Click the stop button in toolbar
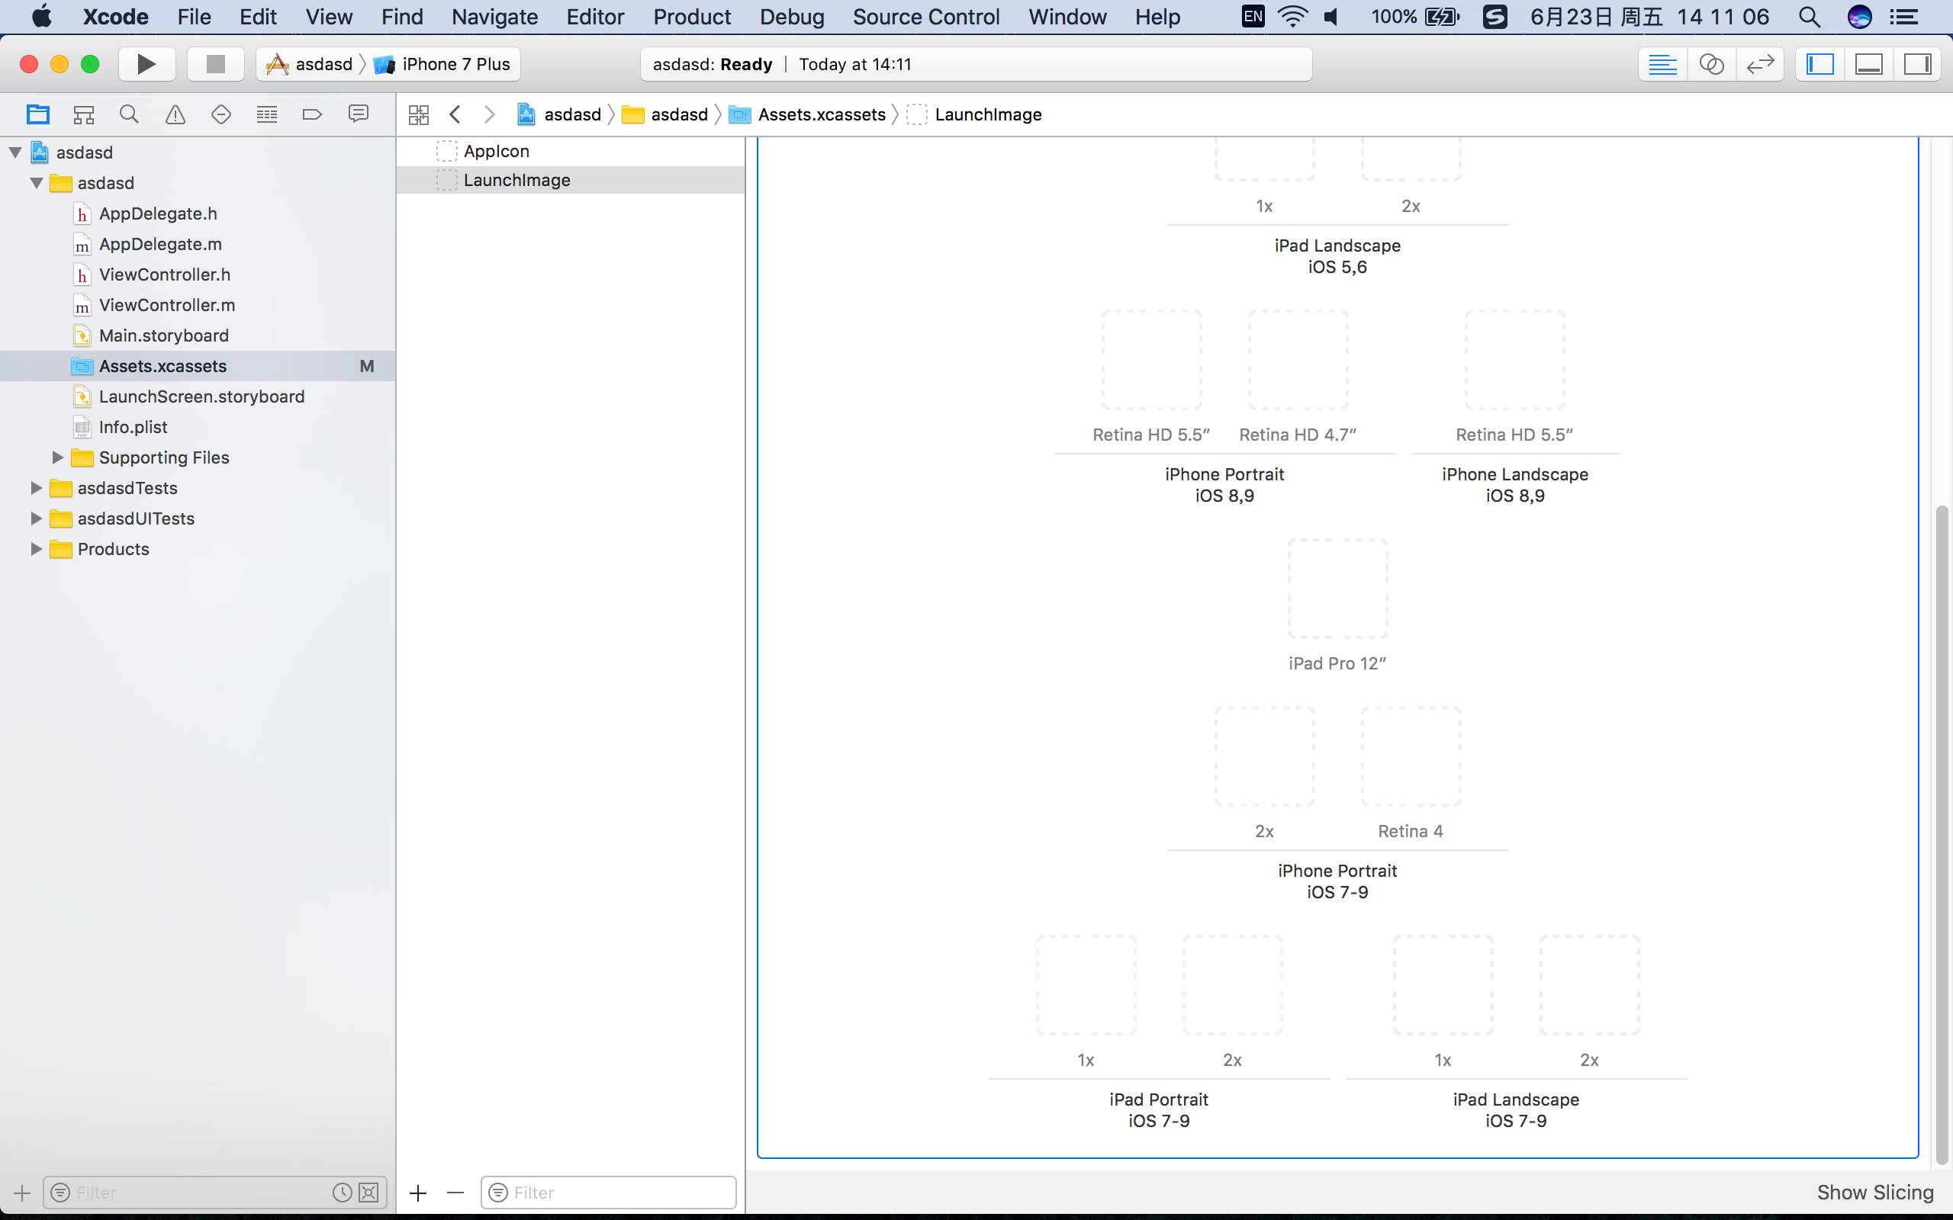 click(x=214, y=63)
